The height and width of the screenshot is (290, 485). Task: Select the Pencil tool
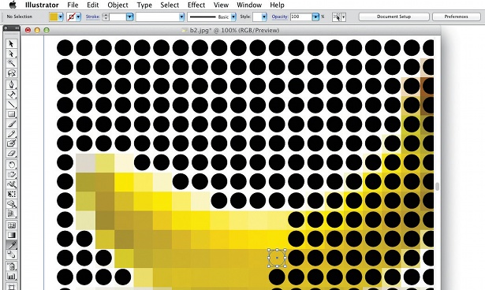point(12,134)
